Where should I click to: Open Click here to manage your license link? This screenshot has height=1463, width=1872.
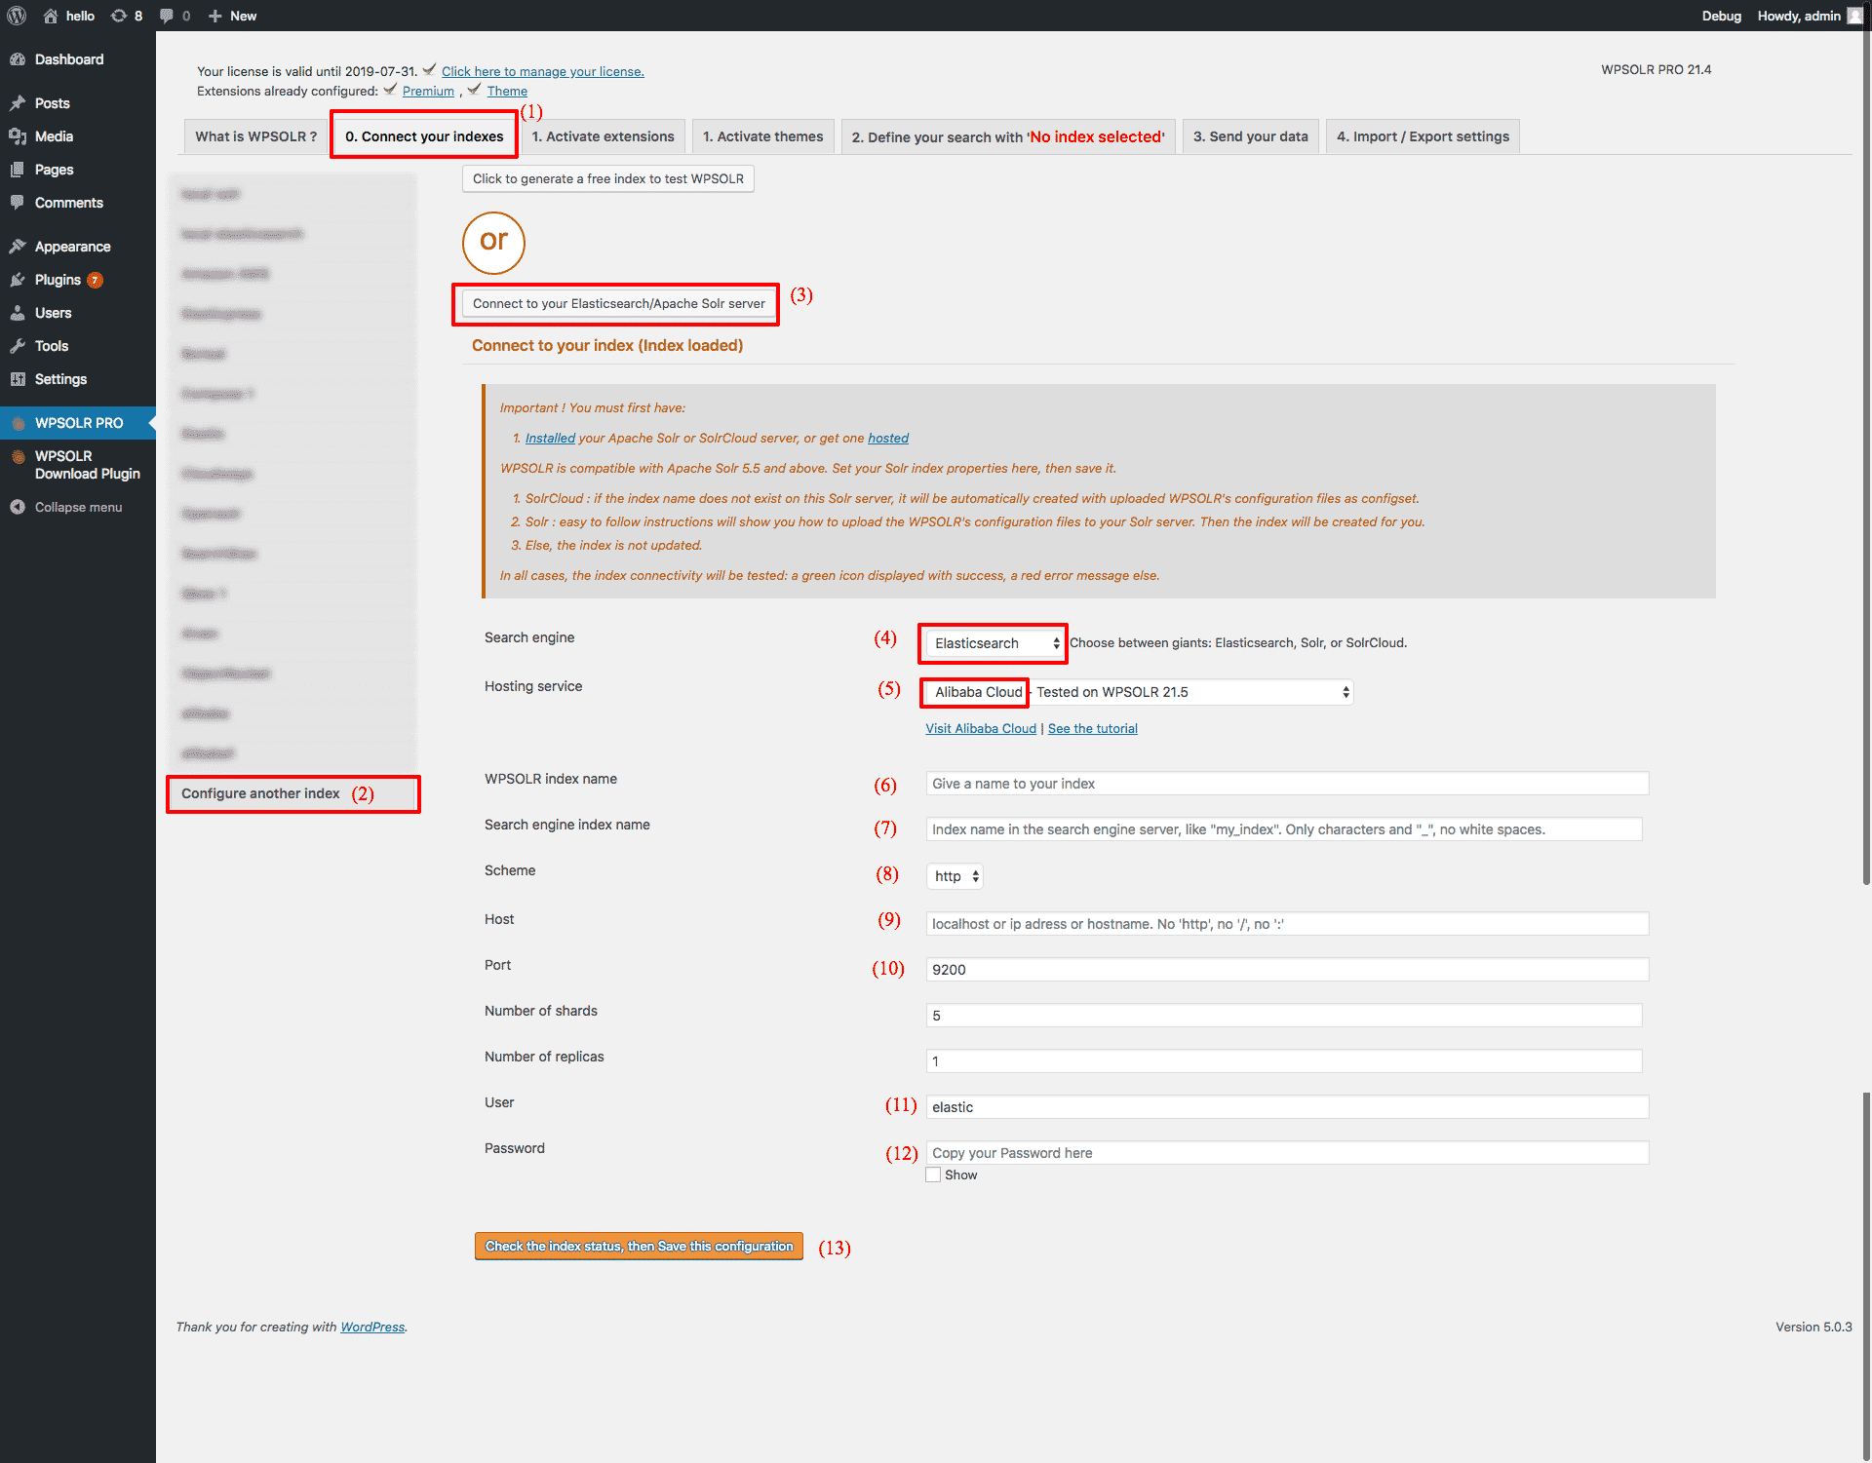click(542, 71)
